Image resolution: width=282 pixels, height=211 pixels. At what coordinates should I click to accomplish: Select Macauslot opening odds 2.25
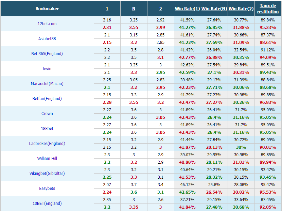coord(107,80)
